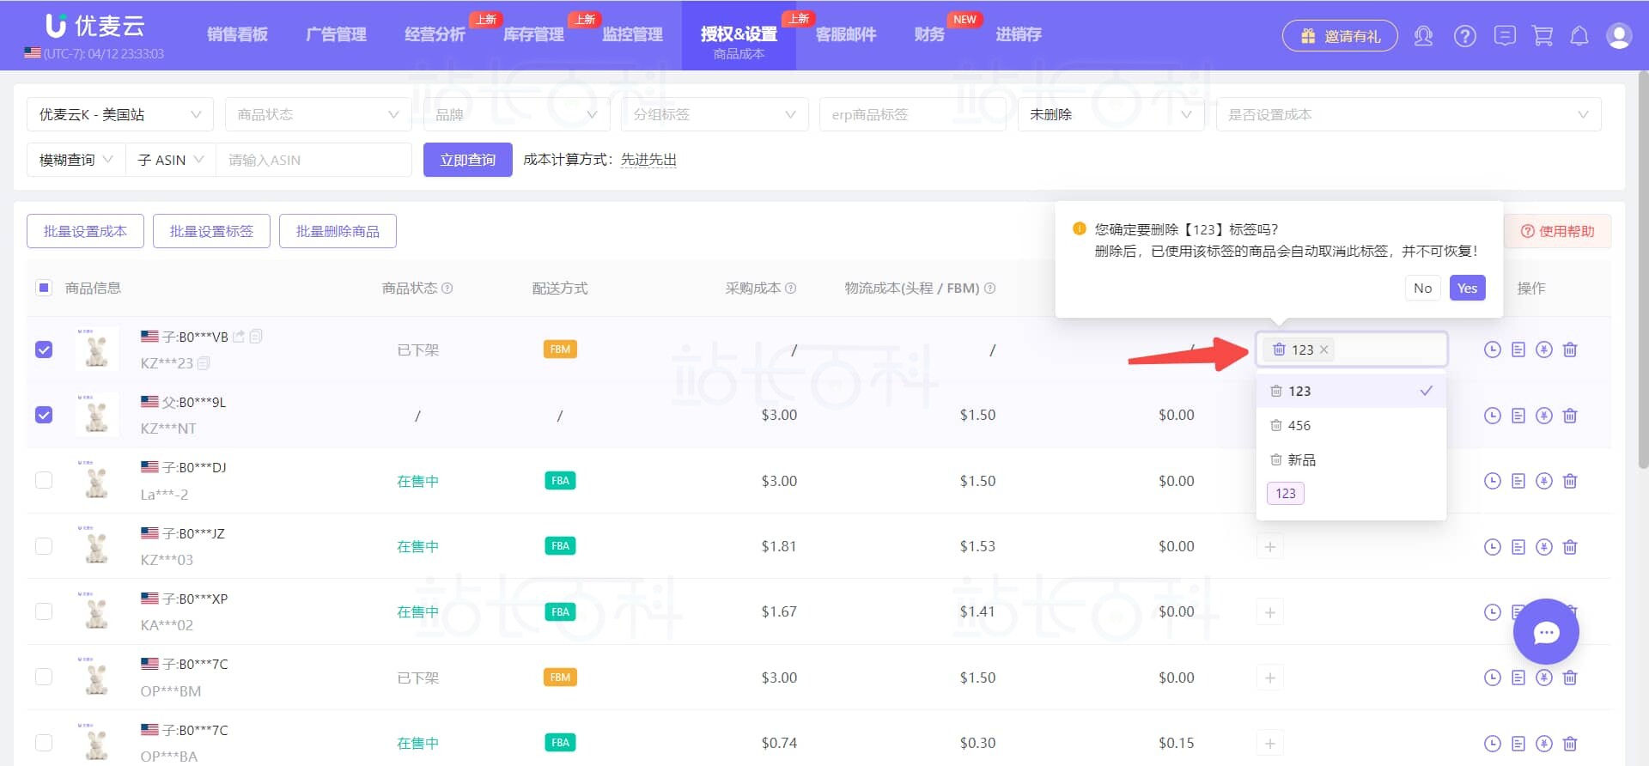Screen dimensions: 1649x766
Task: Open the 库存管理 menu
Action: click(533, 34)
